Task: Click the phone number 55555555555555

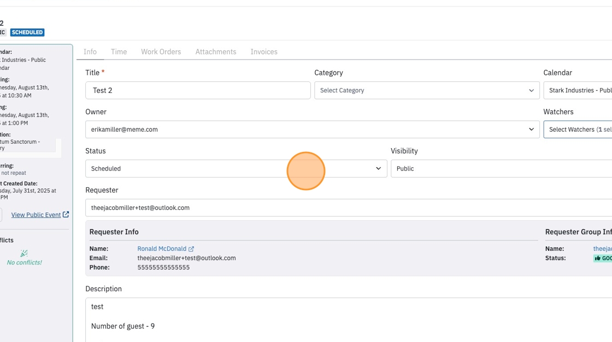Action: [163, 268]
